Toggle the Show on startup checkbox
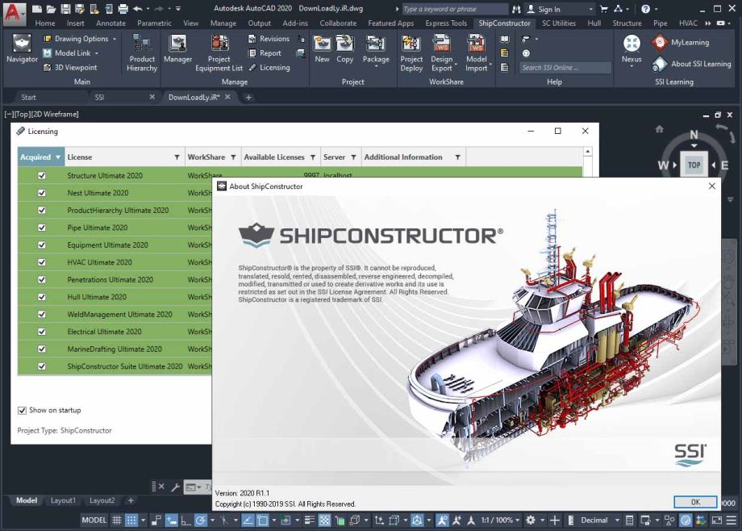742x531 pixels. point(23,411)
